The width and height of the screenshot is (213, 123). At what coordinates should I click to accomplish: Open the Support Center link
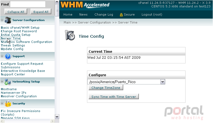point(13,74)
